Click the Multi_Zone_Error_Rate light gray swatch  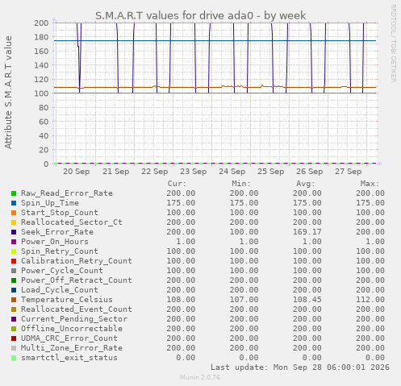14,348
